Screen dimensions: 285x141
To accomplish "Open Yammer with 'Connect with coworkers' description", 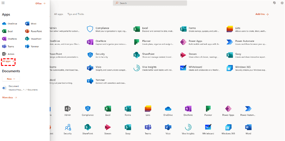I will (107, 81).
